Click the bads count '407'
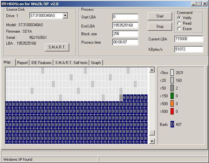This screenshot has height=163, width=209. pos(179,124)
